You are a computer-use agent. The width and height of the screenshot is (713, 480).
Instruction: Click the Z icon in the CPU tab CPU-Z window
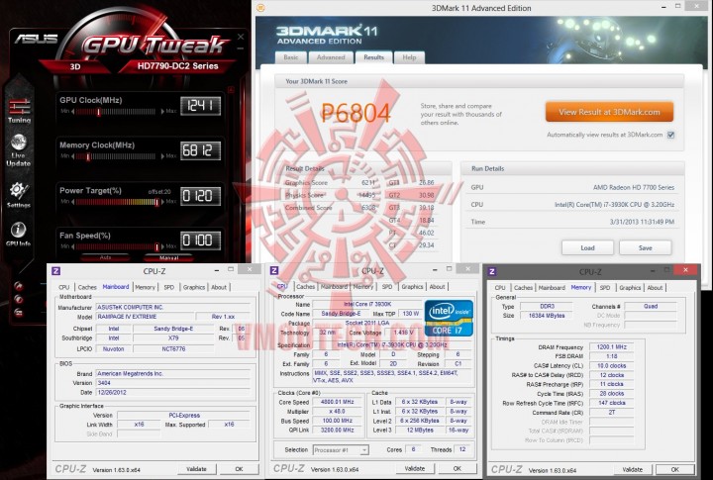click(x=274, y=270)
